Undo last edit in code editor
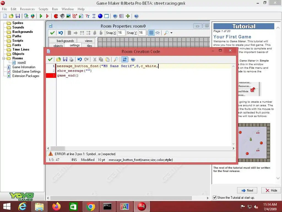This screenshot has width=282, height=212. point(80,59)
